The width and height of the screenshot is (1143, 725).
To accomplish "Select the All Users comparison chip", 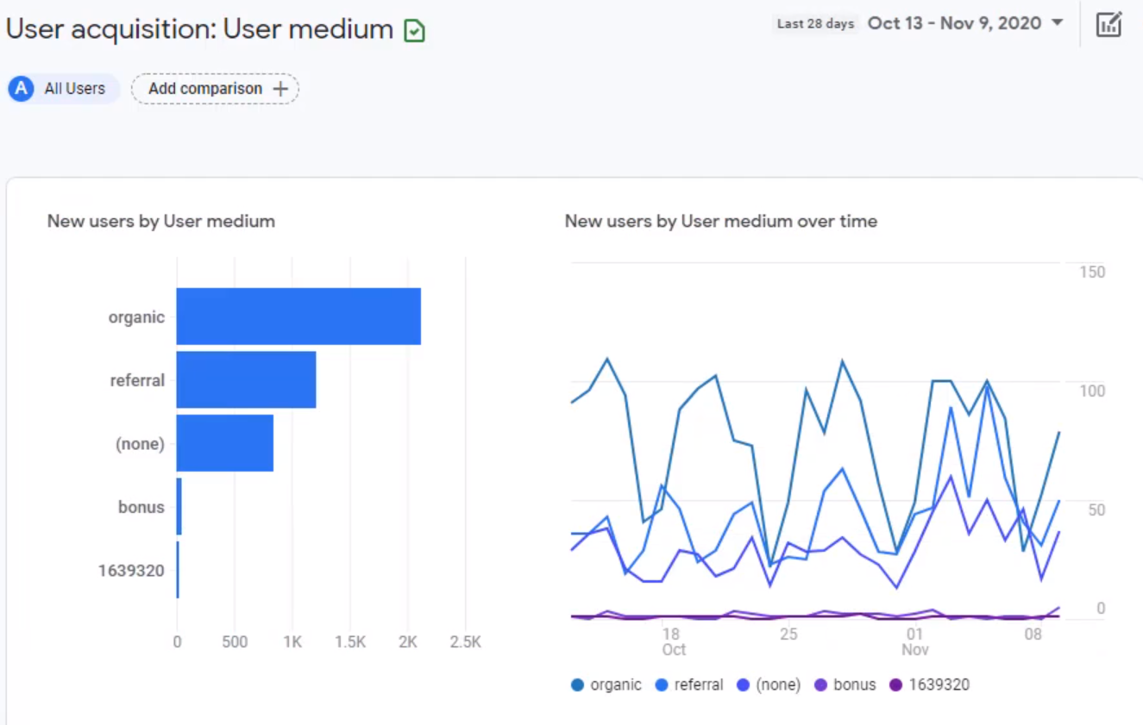I will pos(62,88).
